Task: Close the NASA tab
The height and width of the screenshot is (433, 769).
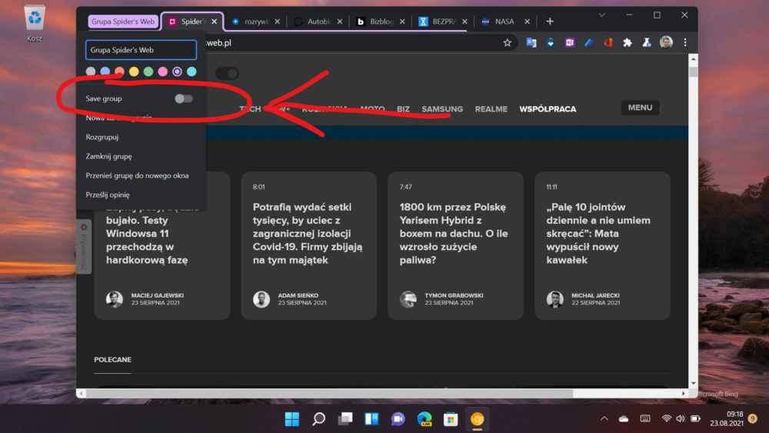Action: point(528,22)
